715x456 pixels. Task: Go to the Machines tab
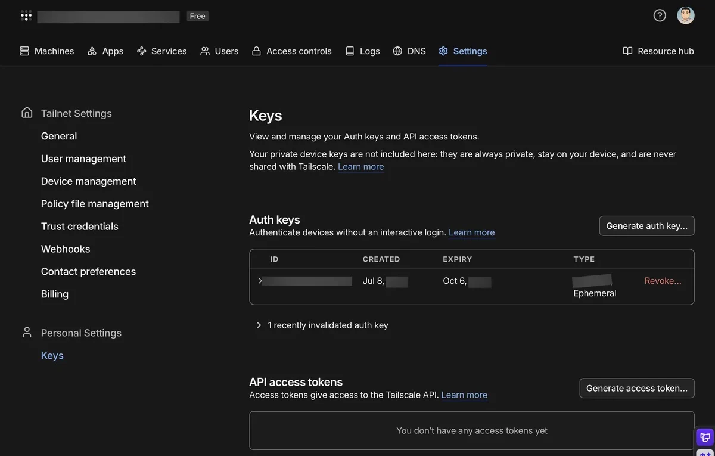pos(47,51)
